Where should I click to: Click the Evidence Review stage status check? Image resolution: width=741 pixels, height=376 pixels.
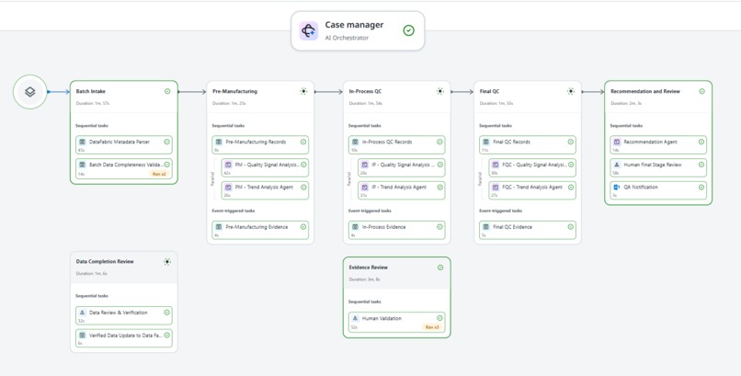coord(440,268)
